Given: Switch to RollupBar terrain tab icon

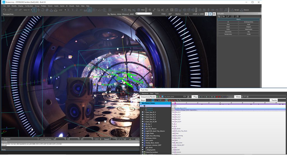Looking at the screenshot, I should (224, 16).
